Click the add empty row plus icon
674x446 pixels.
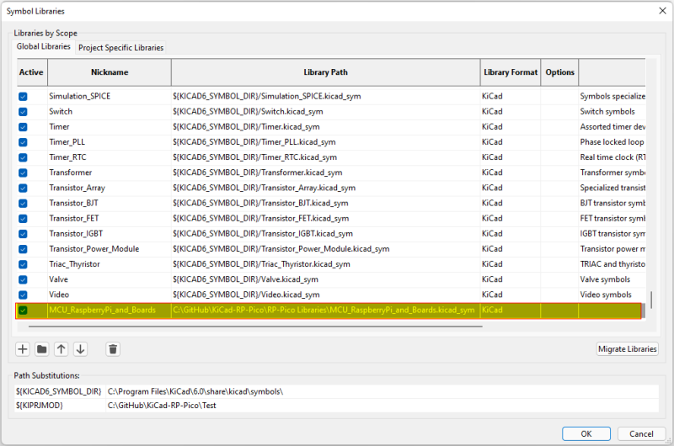pos(23,349)
